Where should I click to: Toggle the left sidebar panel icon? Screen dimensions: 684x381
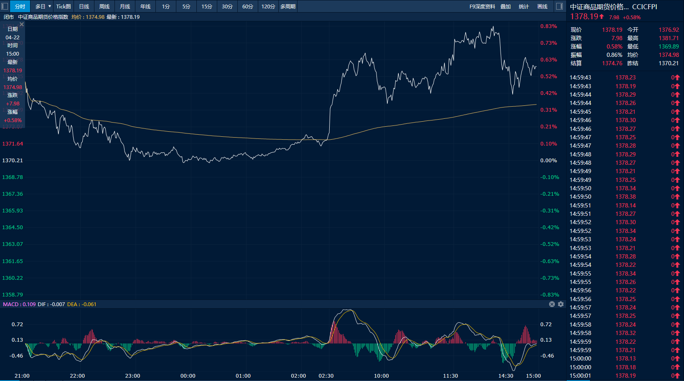(5, 6)
